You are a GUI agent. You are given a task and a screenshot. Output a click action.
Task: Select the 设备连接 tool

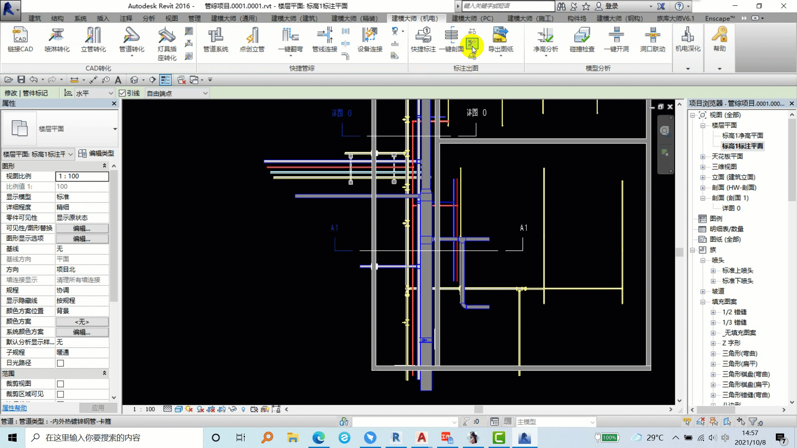click(x=370, y=40)
